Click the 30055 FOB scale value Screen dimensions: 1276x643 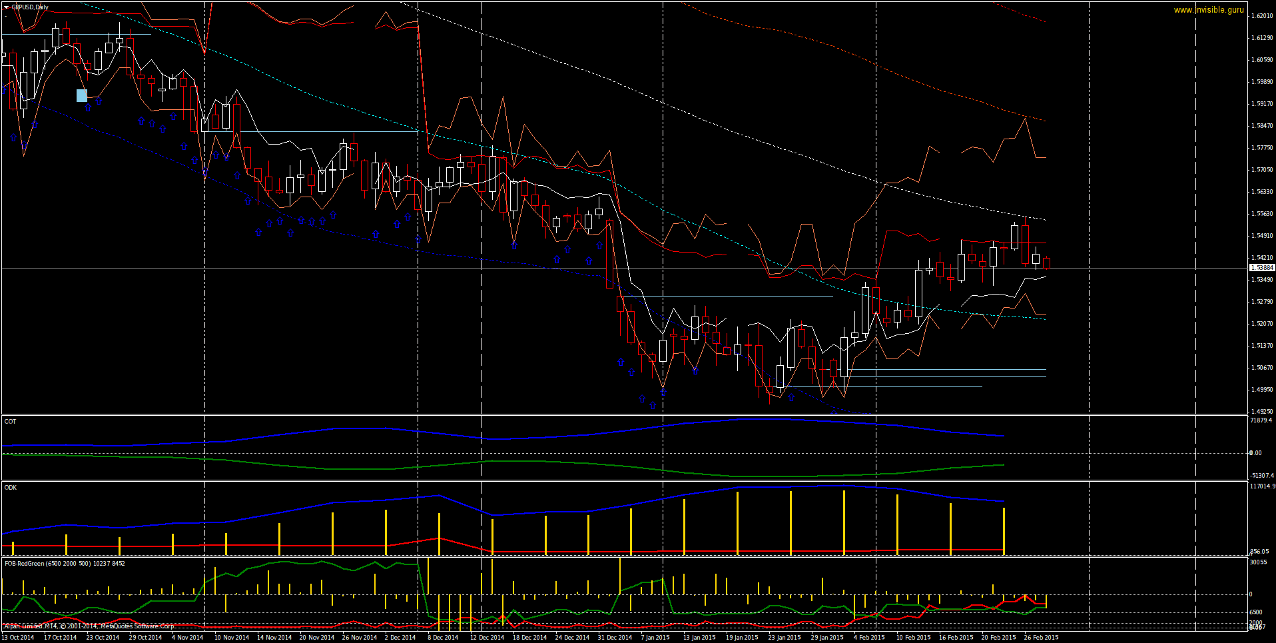click(x=1258, y=562)
